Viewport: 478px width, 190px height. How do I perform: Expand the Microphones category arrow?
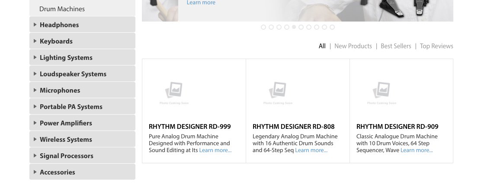click(x=35, y=90)
